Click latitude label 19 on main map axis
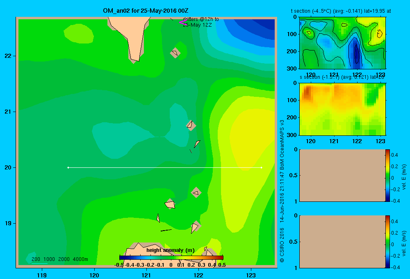This screenshot has height=279, width=410. point(8,223)
